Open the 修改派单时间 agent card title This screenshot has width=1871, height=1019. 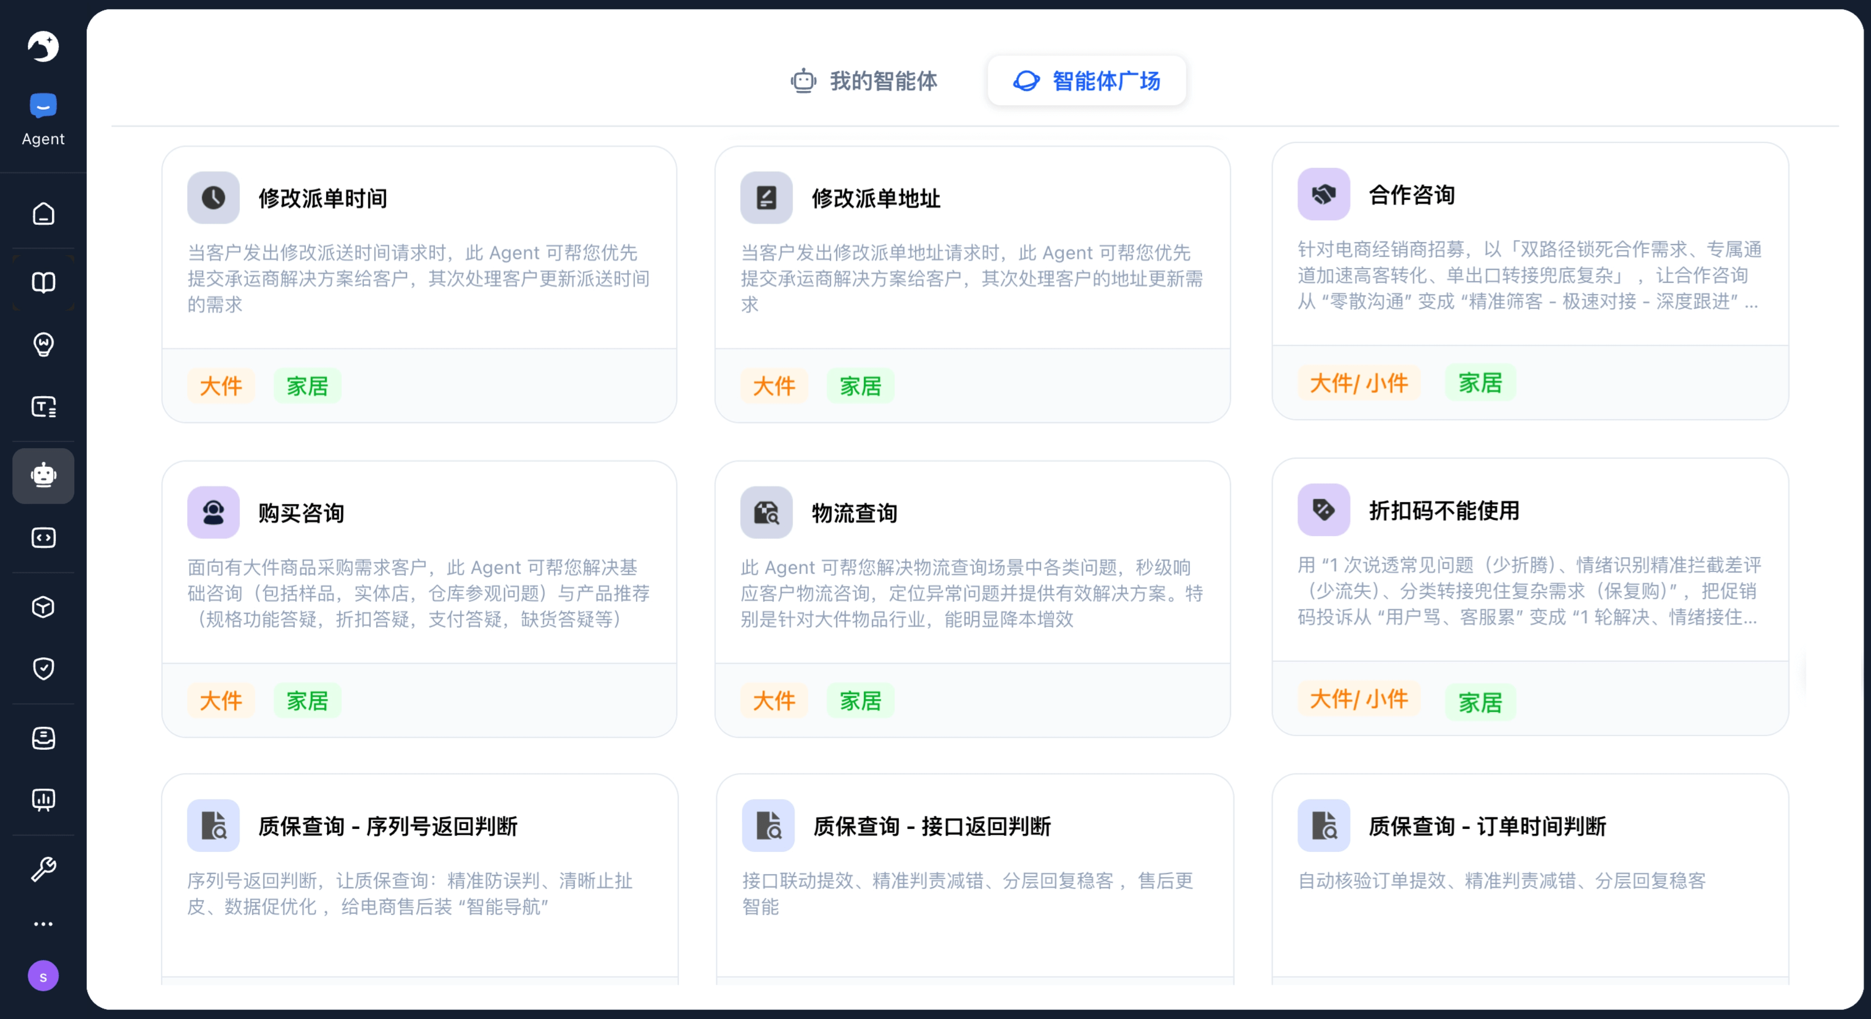point(323,198)
